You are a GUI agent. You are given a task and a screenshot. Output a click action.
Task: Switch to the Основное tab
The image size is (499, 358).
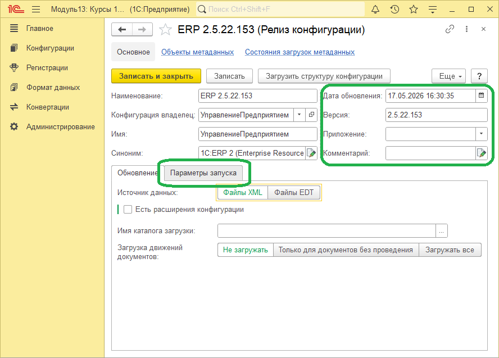(133, 52)
